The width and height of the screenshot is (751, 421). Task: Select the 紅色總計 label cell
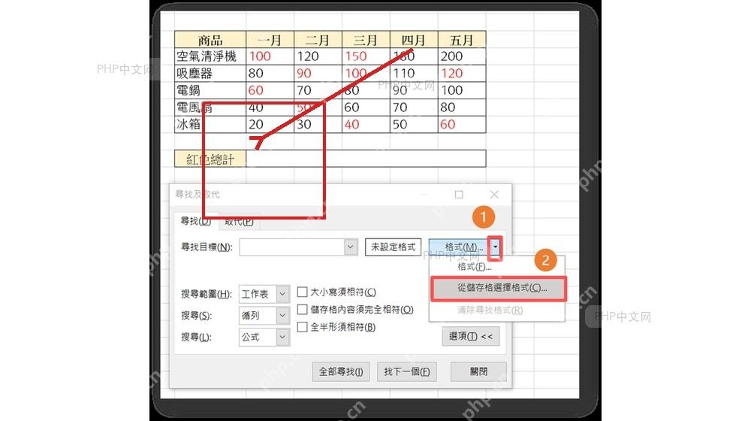tap(210, 159)
